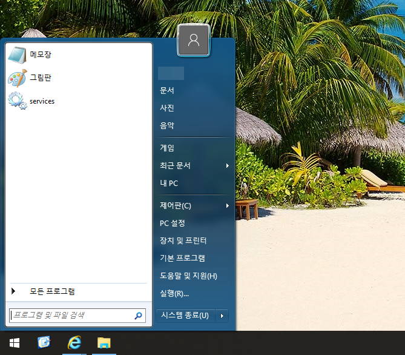
Task: Open 음악 folder link
Action: pos(167,125)
